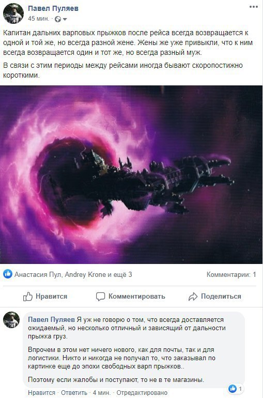The width and height of the screenshot is (263, 398).
Task: Open Павел Пуляев profile from the post header
Action: coord(53,8)
